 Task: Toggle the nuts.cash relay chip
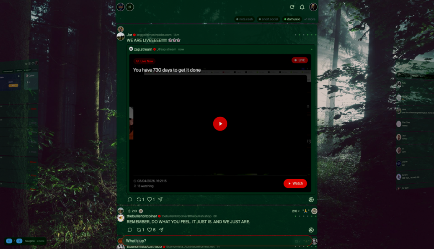pyautogui.click(x=245, y=19)
